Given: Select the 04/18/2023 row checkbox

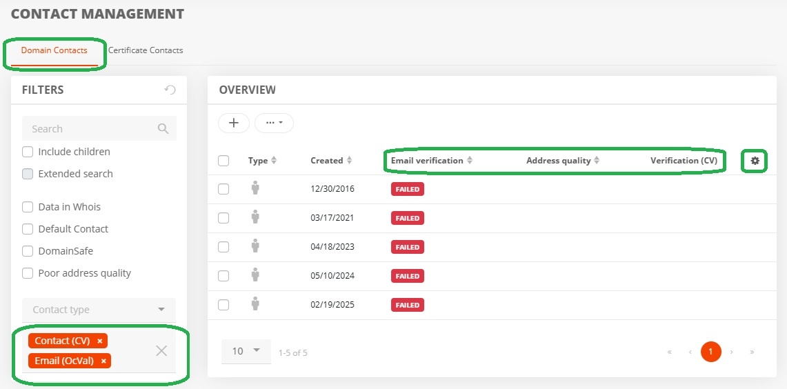Looking at the screenshot, I should click(223, 247).
